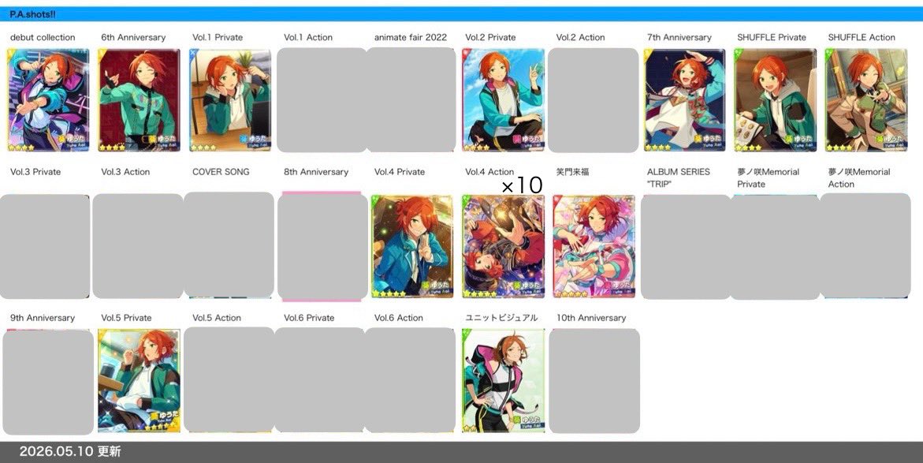Select the COVER SONG placeholder card

[x=229, y=245]
